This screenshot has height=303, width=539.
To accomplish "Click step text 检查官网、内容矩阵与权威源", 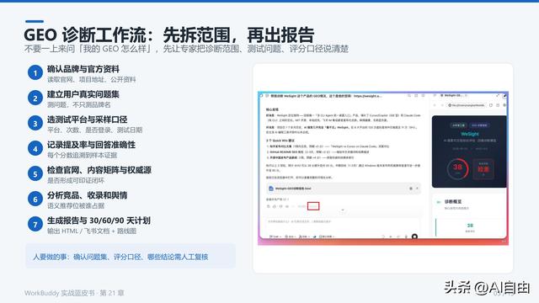I will [x=99, y=170].
